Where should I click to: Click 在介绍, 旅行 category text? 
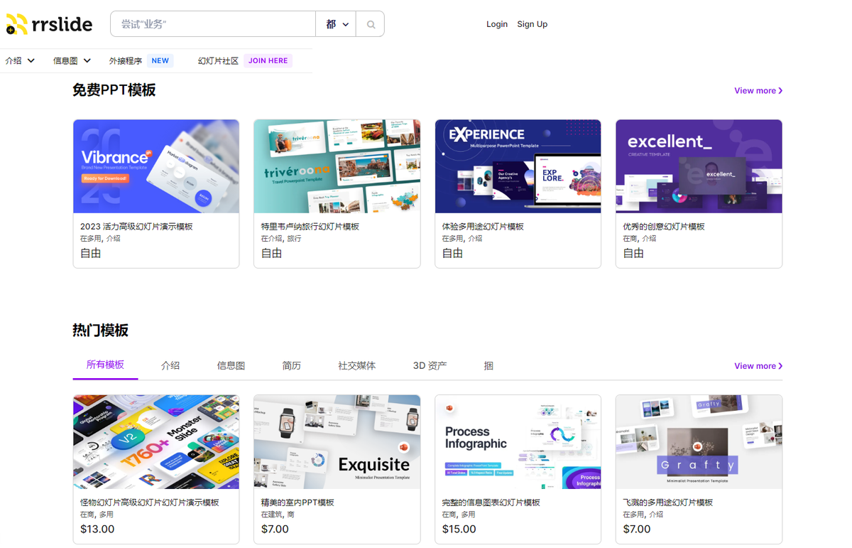281,239
